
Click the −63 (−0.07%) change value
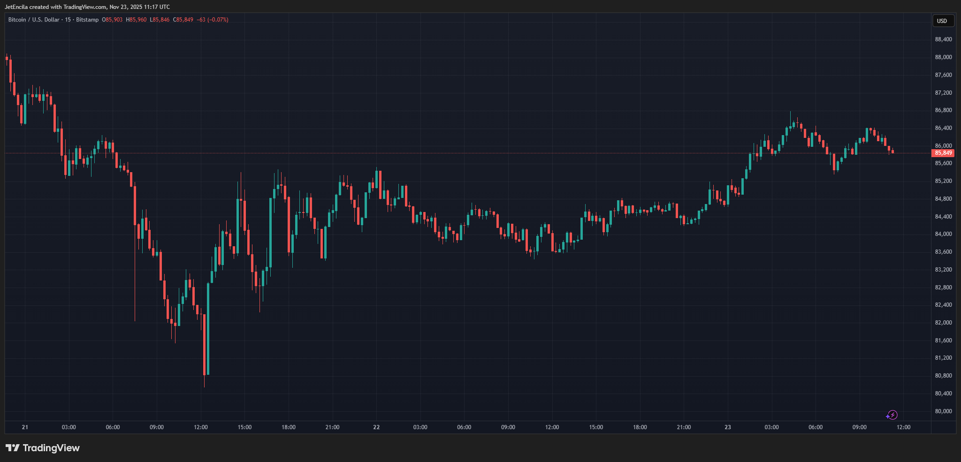(213, 20)
